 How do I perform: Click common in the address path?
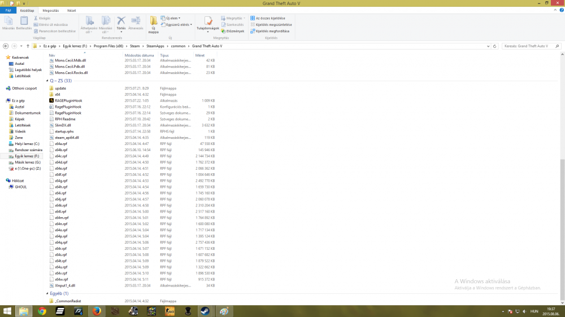pos(178,46)
